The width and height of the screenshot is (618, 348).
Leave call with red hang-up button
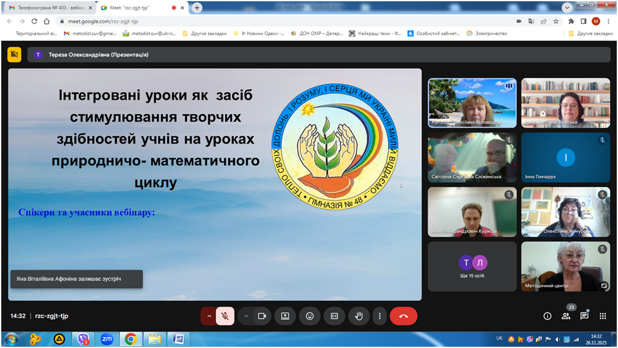click(403, 316)
